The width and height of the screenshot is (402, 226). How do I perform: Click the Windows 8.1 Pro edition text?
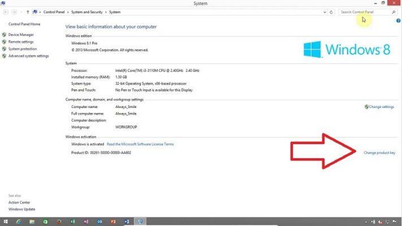84,44
